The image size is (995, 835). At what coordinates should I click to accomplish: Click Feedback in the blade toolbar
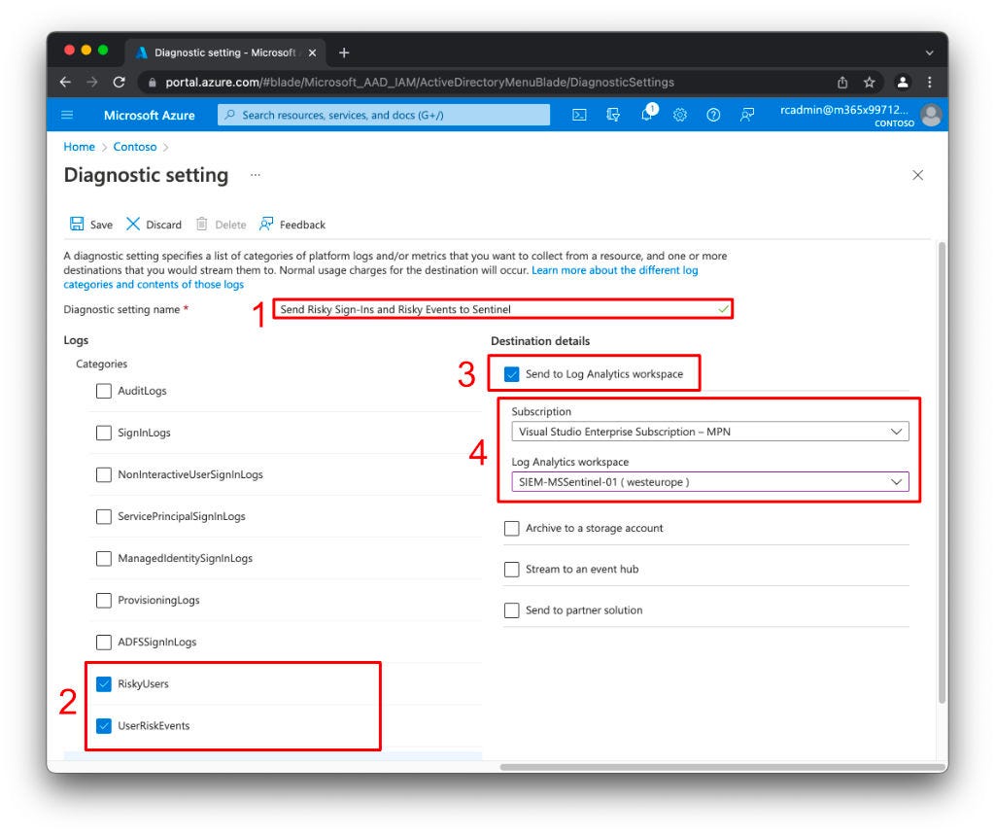tap(292, 225)
